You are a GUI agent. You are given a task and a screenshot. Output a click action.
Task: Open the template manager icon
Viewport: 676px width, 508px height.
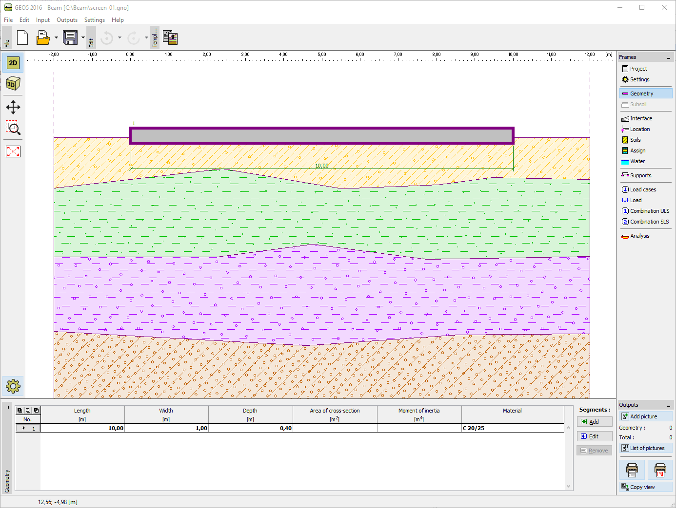[x=170, y=38]
